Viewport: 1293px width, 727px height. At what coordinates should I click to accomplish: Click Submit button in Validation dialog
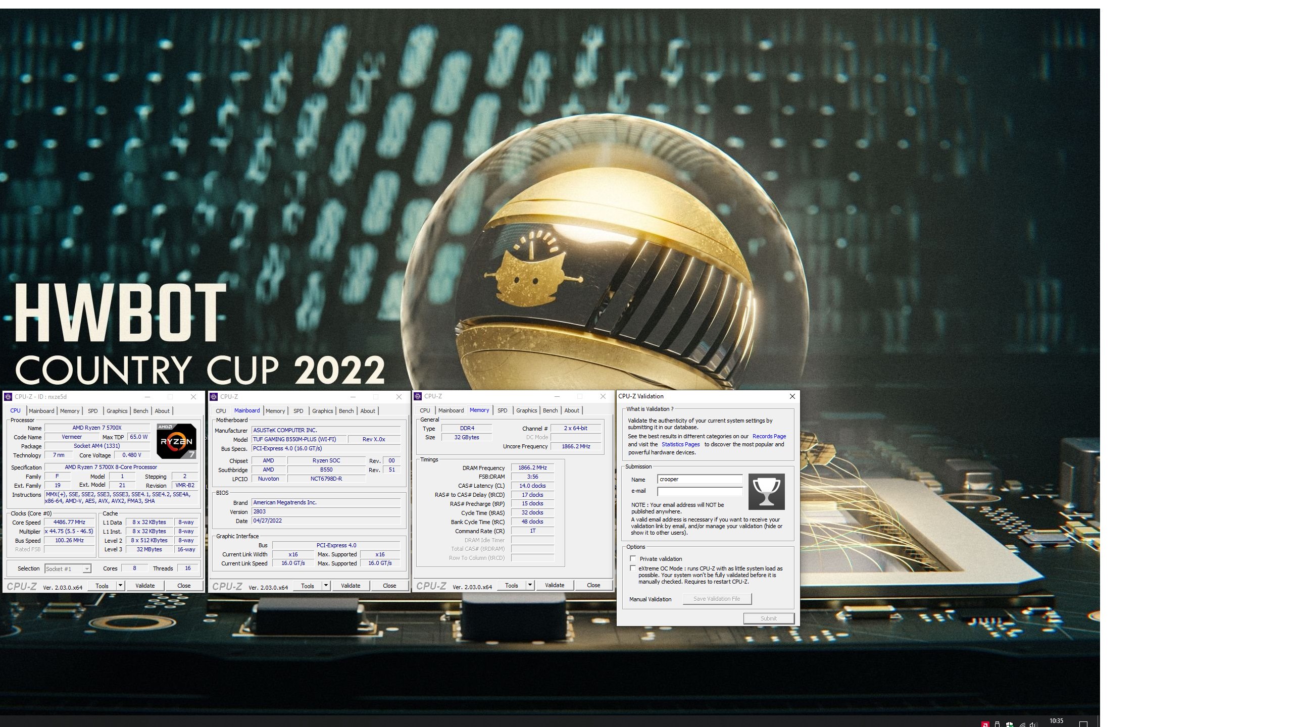point(769,618)
